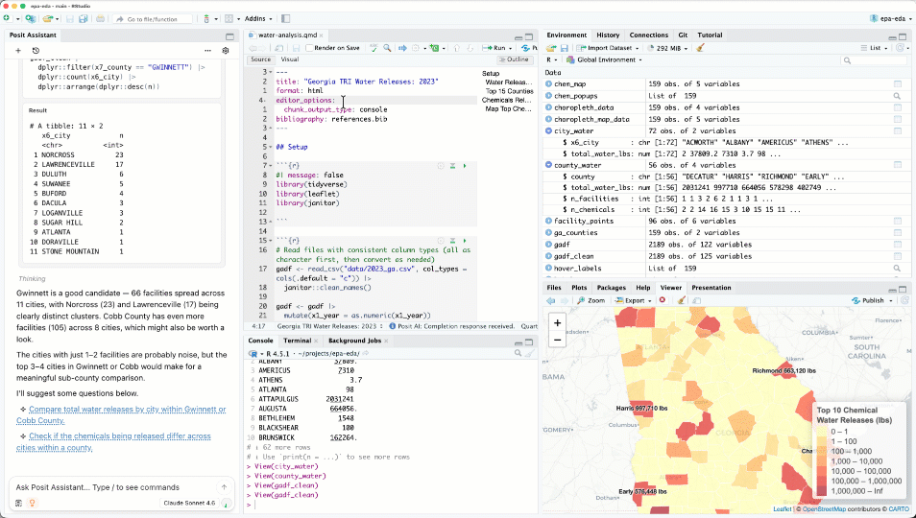
Task: Open the Posit Assistant settings gear
Action: (x=226, y=51)
